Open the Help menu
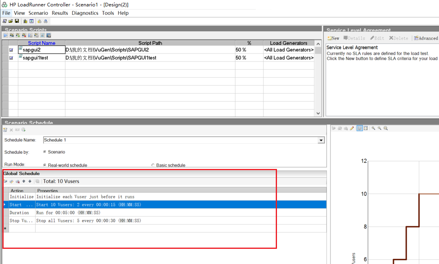This screenshot has width=439, height=264. click(123, 13)
